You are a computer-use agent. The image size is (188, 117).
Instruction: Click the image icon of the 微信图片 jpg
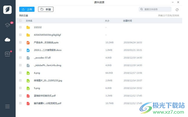click(28, 81)
